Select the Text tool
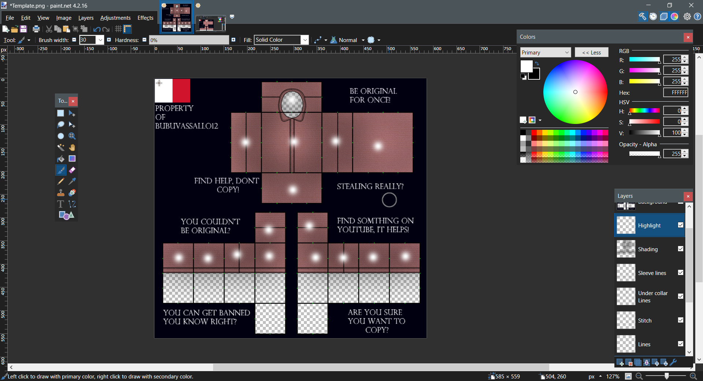Image resolution: width=703 pixels, height=381 pixels. 61,204
